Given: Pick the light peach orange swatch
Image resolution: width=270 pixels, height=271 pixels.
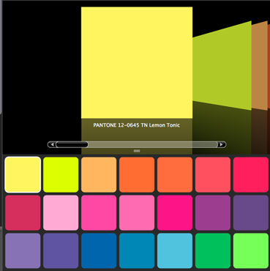Looking at the screenshot, I should pyautogui.click(x=99, y=174).
